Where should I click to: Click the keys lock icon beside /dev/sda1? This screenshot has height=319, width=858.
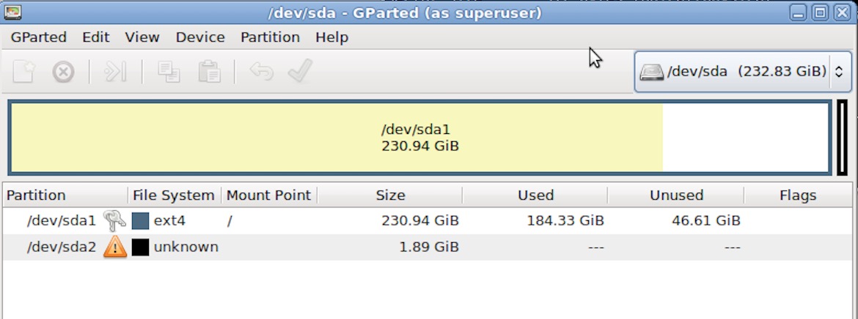[114, 220]
